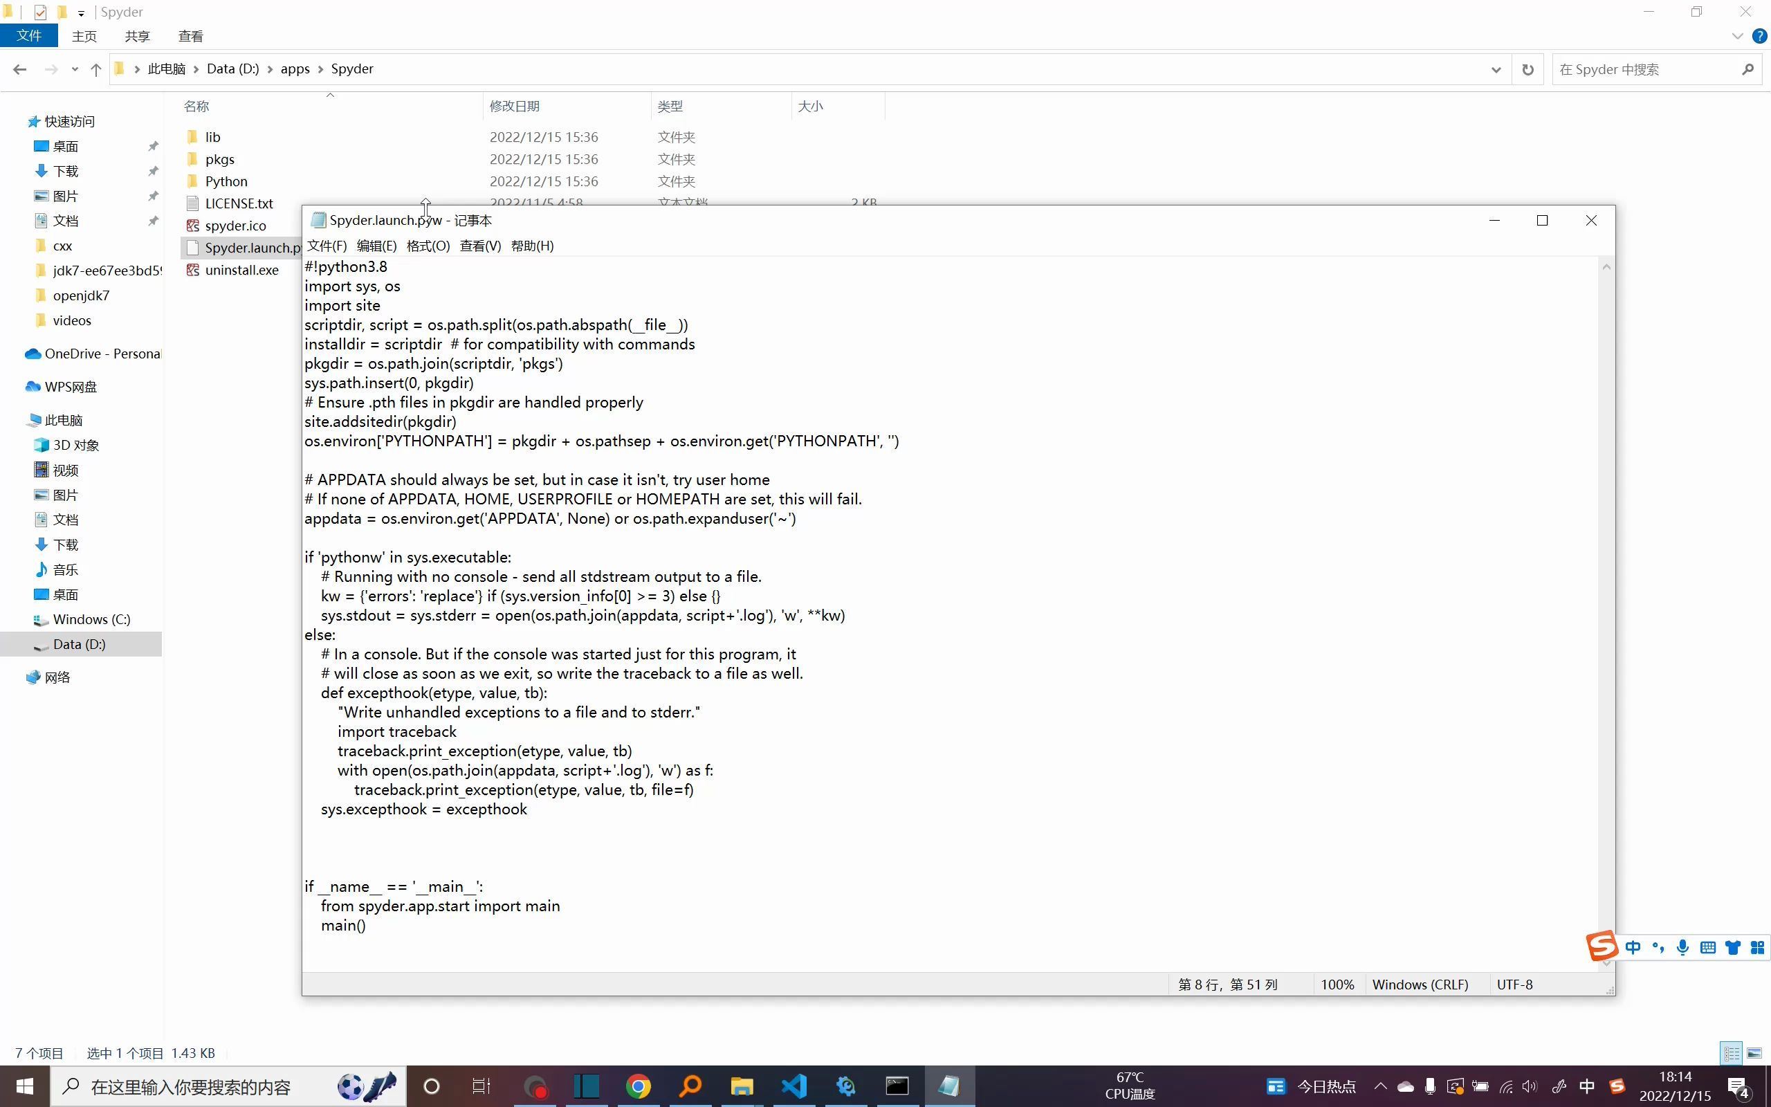Sort files by 修改日期 column
This screenshot has width=1771, height=1107.
[515, 106]
